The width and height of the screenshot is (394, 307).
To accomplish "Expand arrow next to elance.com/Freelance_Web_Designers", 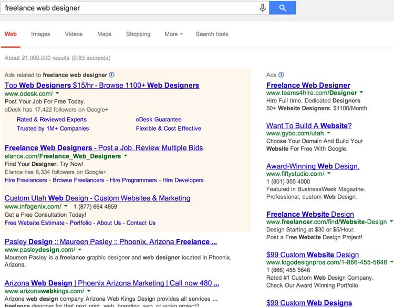I will [126, 156].
